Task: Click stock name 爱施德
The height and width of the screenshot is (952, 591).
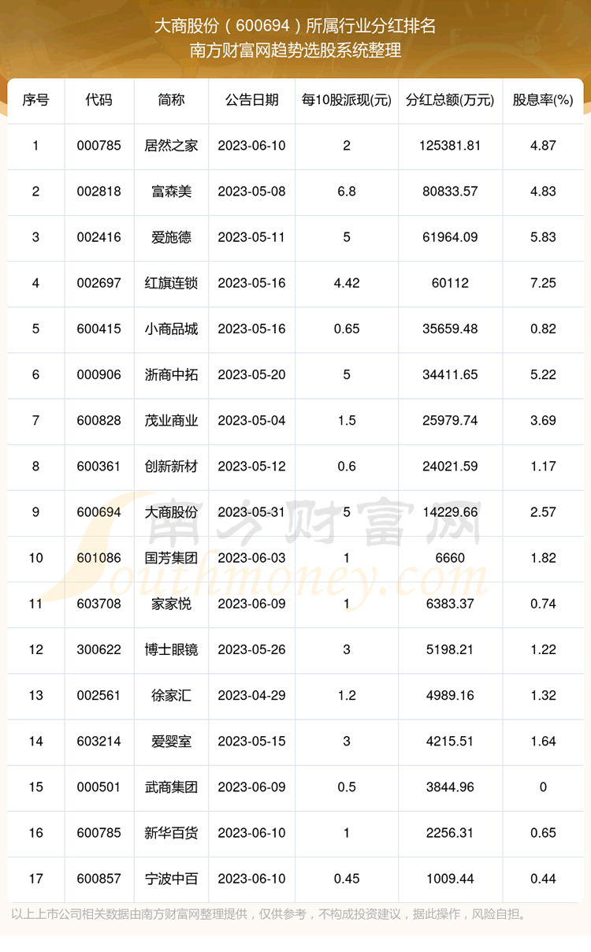Action: pos(171,237)
